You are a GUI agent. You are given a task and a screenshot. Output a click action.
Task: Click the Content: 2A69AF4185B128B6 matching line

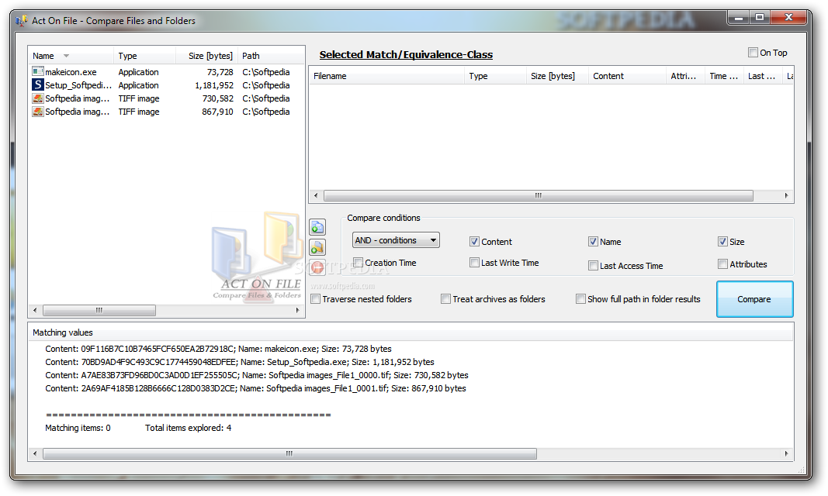(x=255, y=388)
